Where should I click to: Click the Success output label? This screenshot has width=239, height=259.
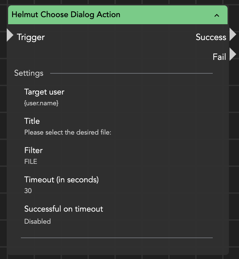[211, 37]
